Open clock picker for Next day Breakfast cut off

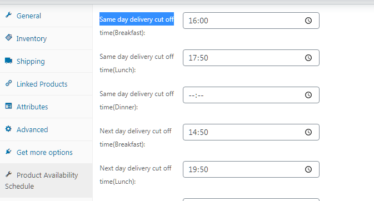308,132
